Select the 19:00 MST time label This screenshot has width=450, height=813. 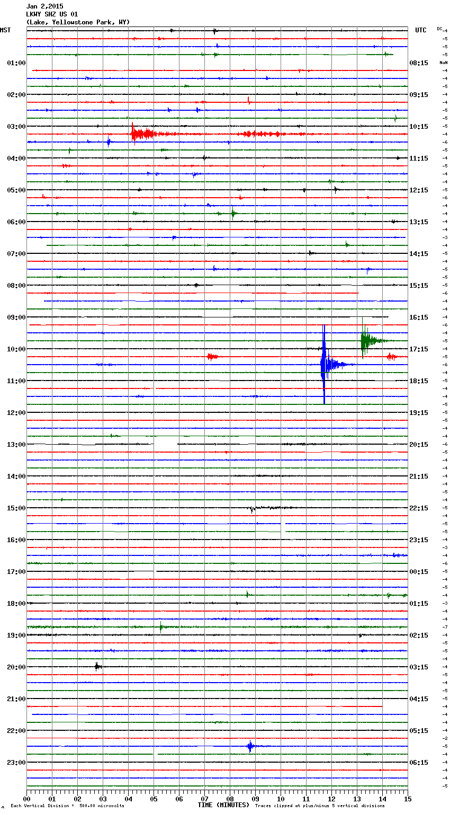tap(16, 635)
